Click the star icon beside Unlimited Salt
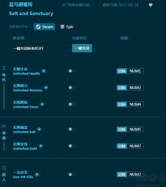166x187 pixels. (39, 129)
